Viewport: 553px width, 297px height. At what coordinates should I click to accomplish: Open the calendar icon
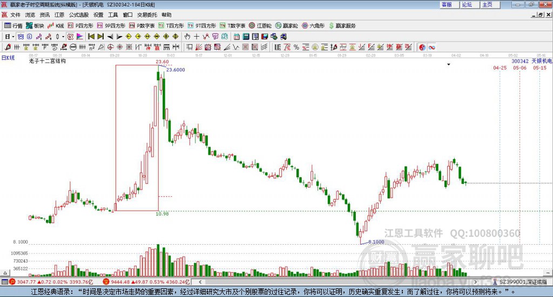[x=237, y=37]
